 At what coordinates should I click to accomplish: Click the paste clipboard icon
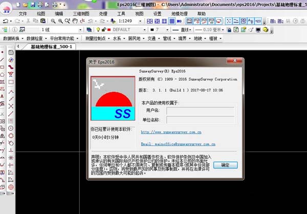[x=43, y=21]
